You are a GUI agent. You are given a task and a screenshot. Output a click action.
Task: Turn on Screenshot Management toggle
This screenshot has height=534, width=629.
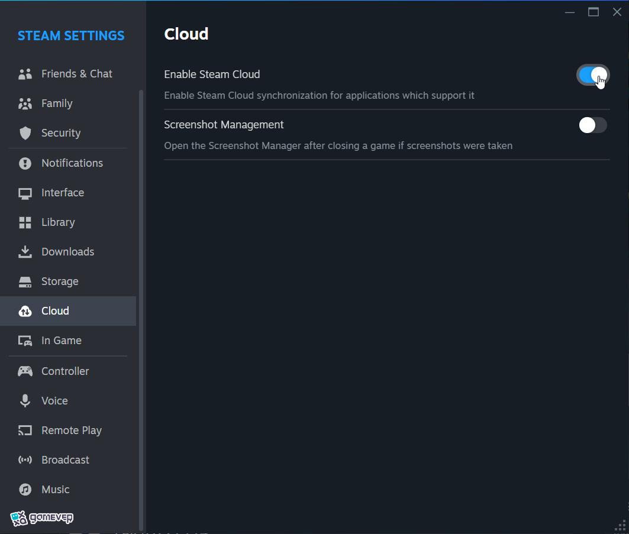[x=592, y=125]
